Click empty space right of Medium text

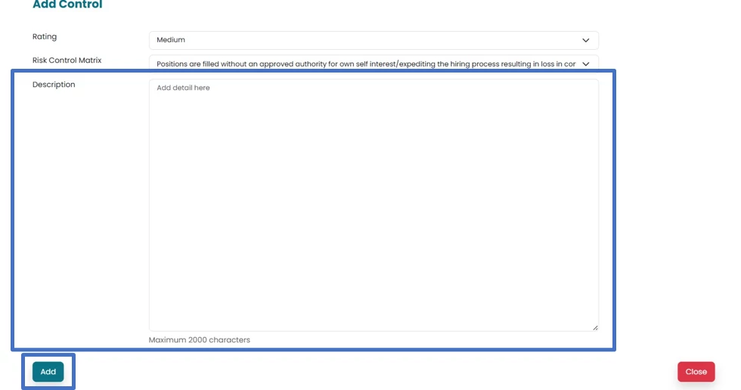click(378, 40)
